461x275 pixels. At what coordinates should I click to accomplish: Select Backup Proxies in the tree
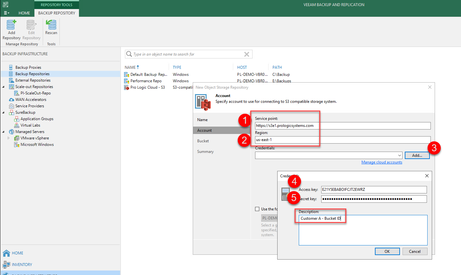point(28,67)
